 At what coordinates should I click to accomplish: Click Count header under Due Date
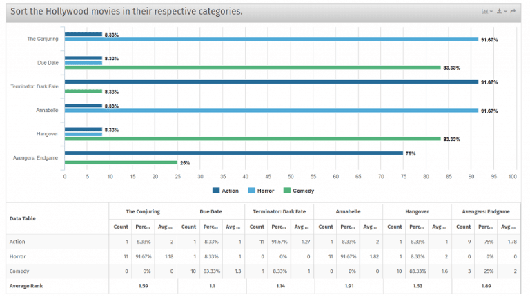coord(188,227)
